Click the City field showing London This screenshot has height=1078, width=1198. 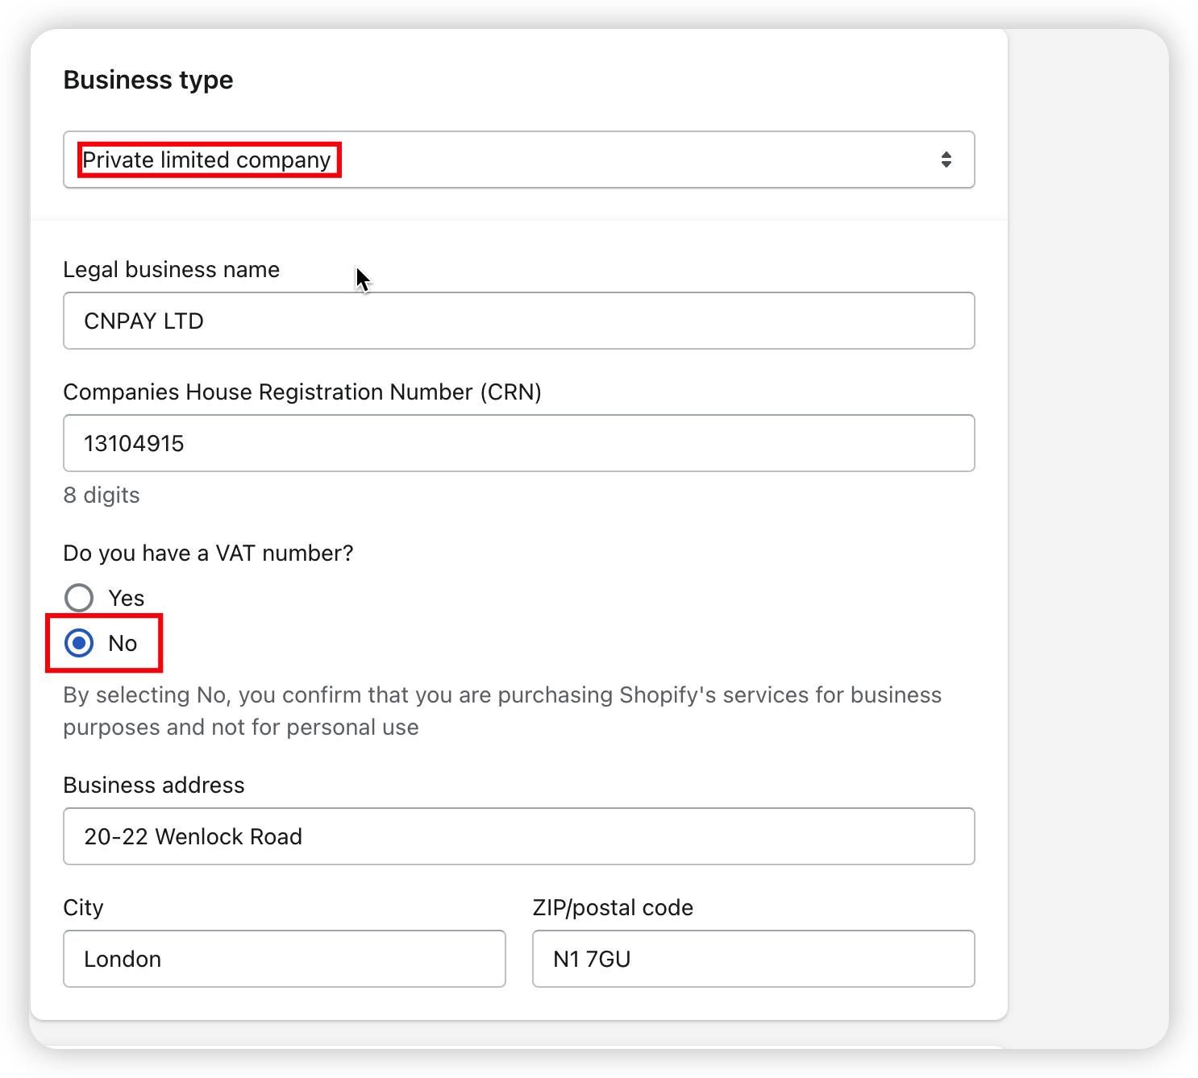pyautogui.click(x=284, y=959)
